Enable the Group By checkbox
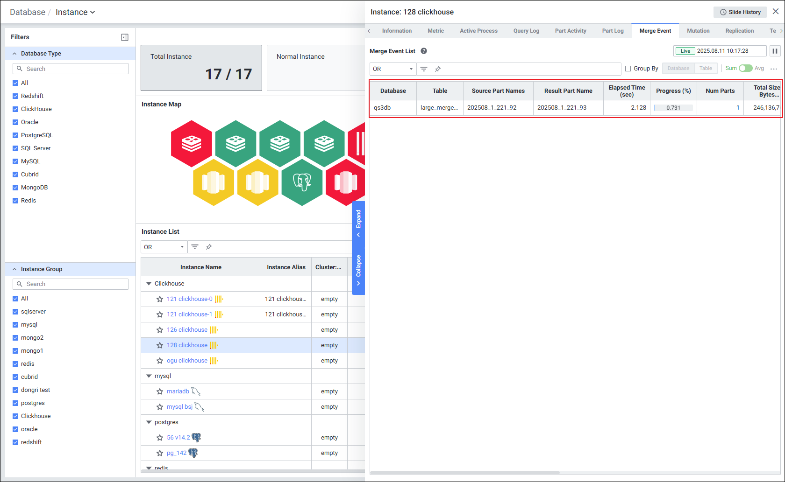 tap(628, 69)
